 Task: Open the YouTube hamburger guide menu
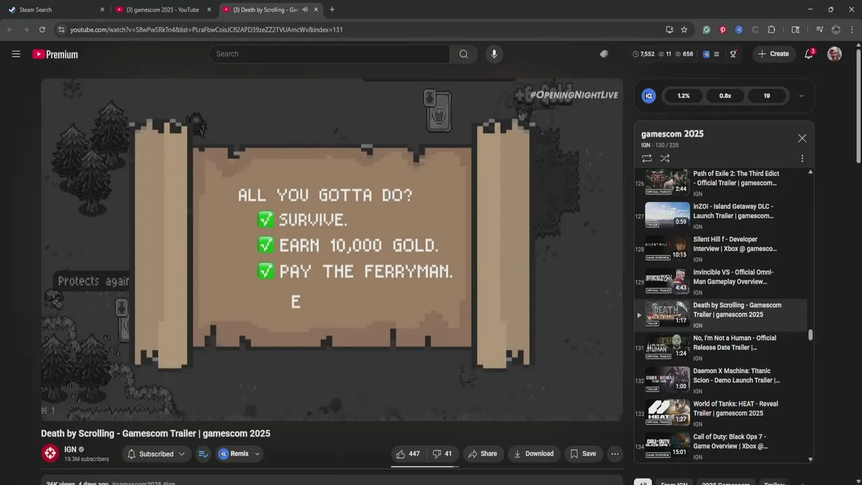tap(16, 54)
